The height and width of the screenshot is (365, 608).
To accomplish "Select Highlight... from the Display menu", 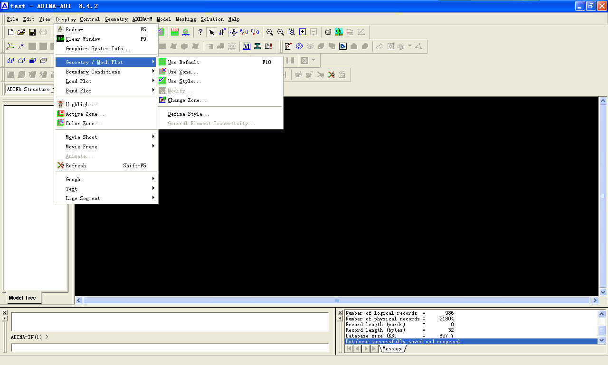I will [106, 104].
